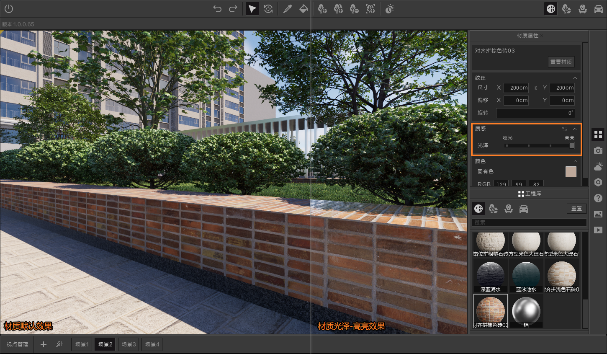
Task: Show plants in 工程库 panel
Action: click(x=494, y=209)
